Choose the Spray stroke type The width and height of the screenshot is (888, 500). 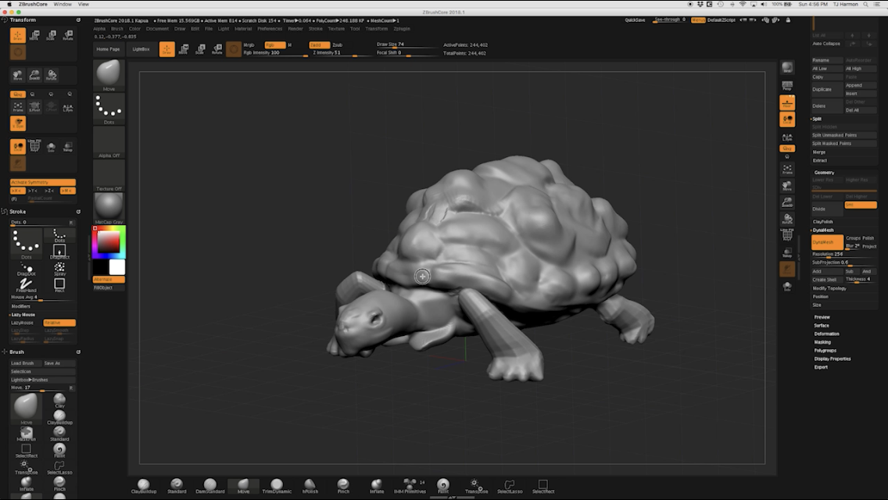coord(59,269)
